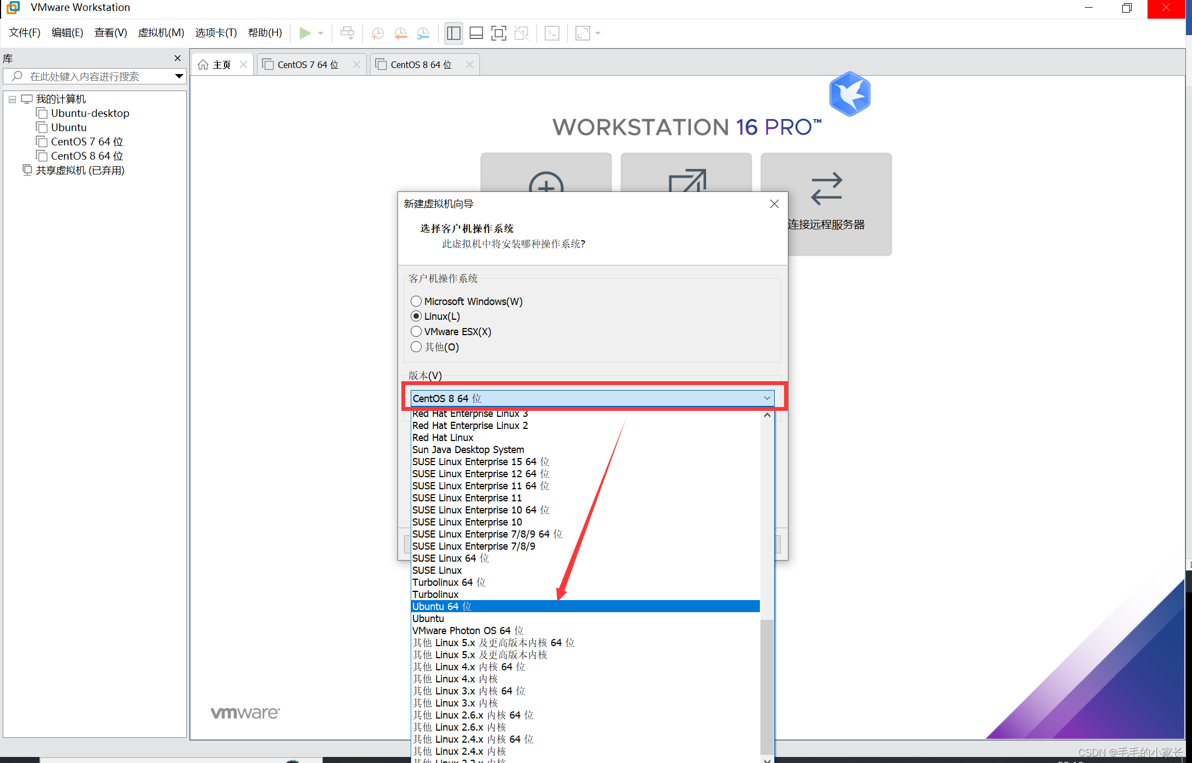The width and height of the screenshot is (1192, 763).
Task: Choose Ubuntu 64 位 from version list
Action: [585, 606]
